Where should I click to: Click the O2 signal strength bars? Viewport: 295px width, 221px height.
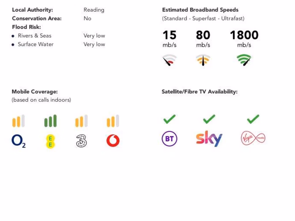pos(18,121)
